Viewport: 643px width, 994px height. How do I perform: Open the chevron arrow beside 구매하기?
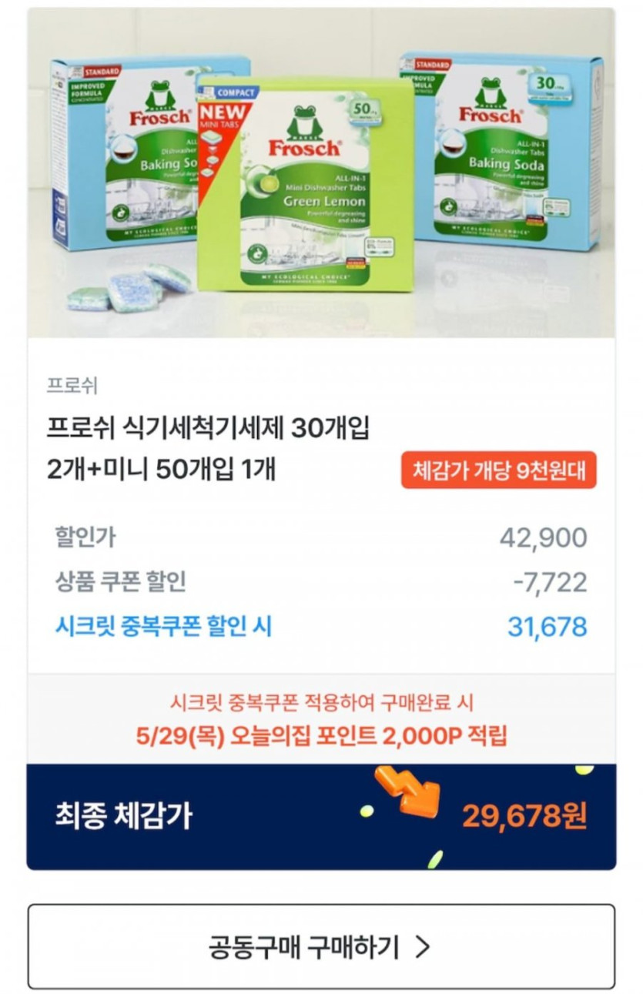tap(422, 946)
